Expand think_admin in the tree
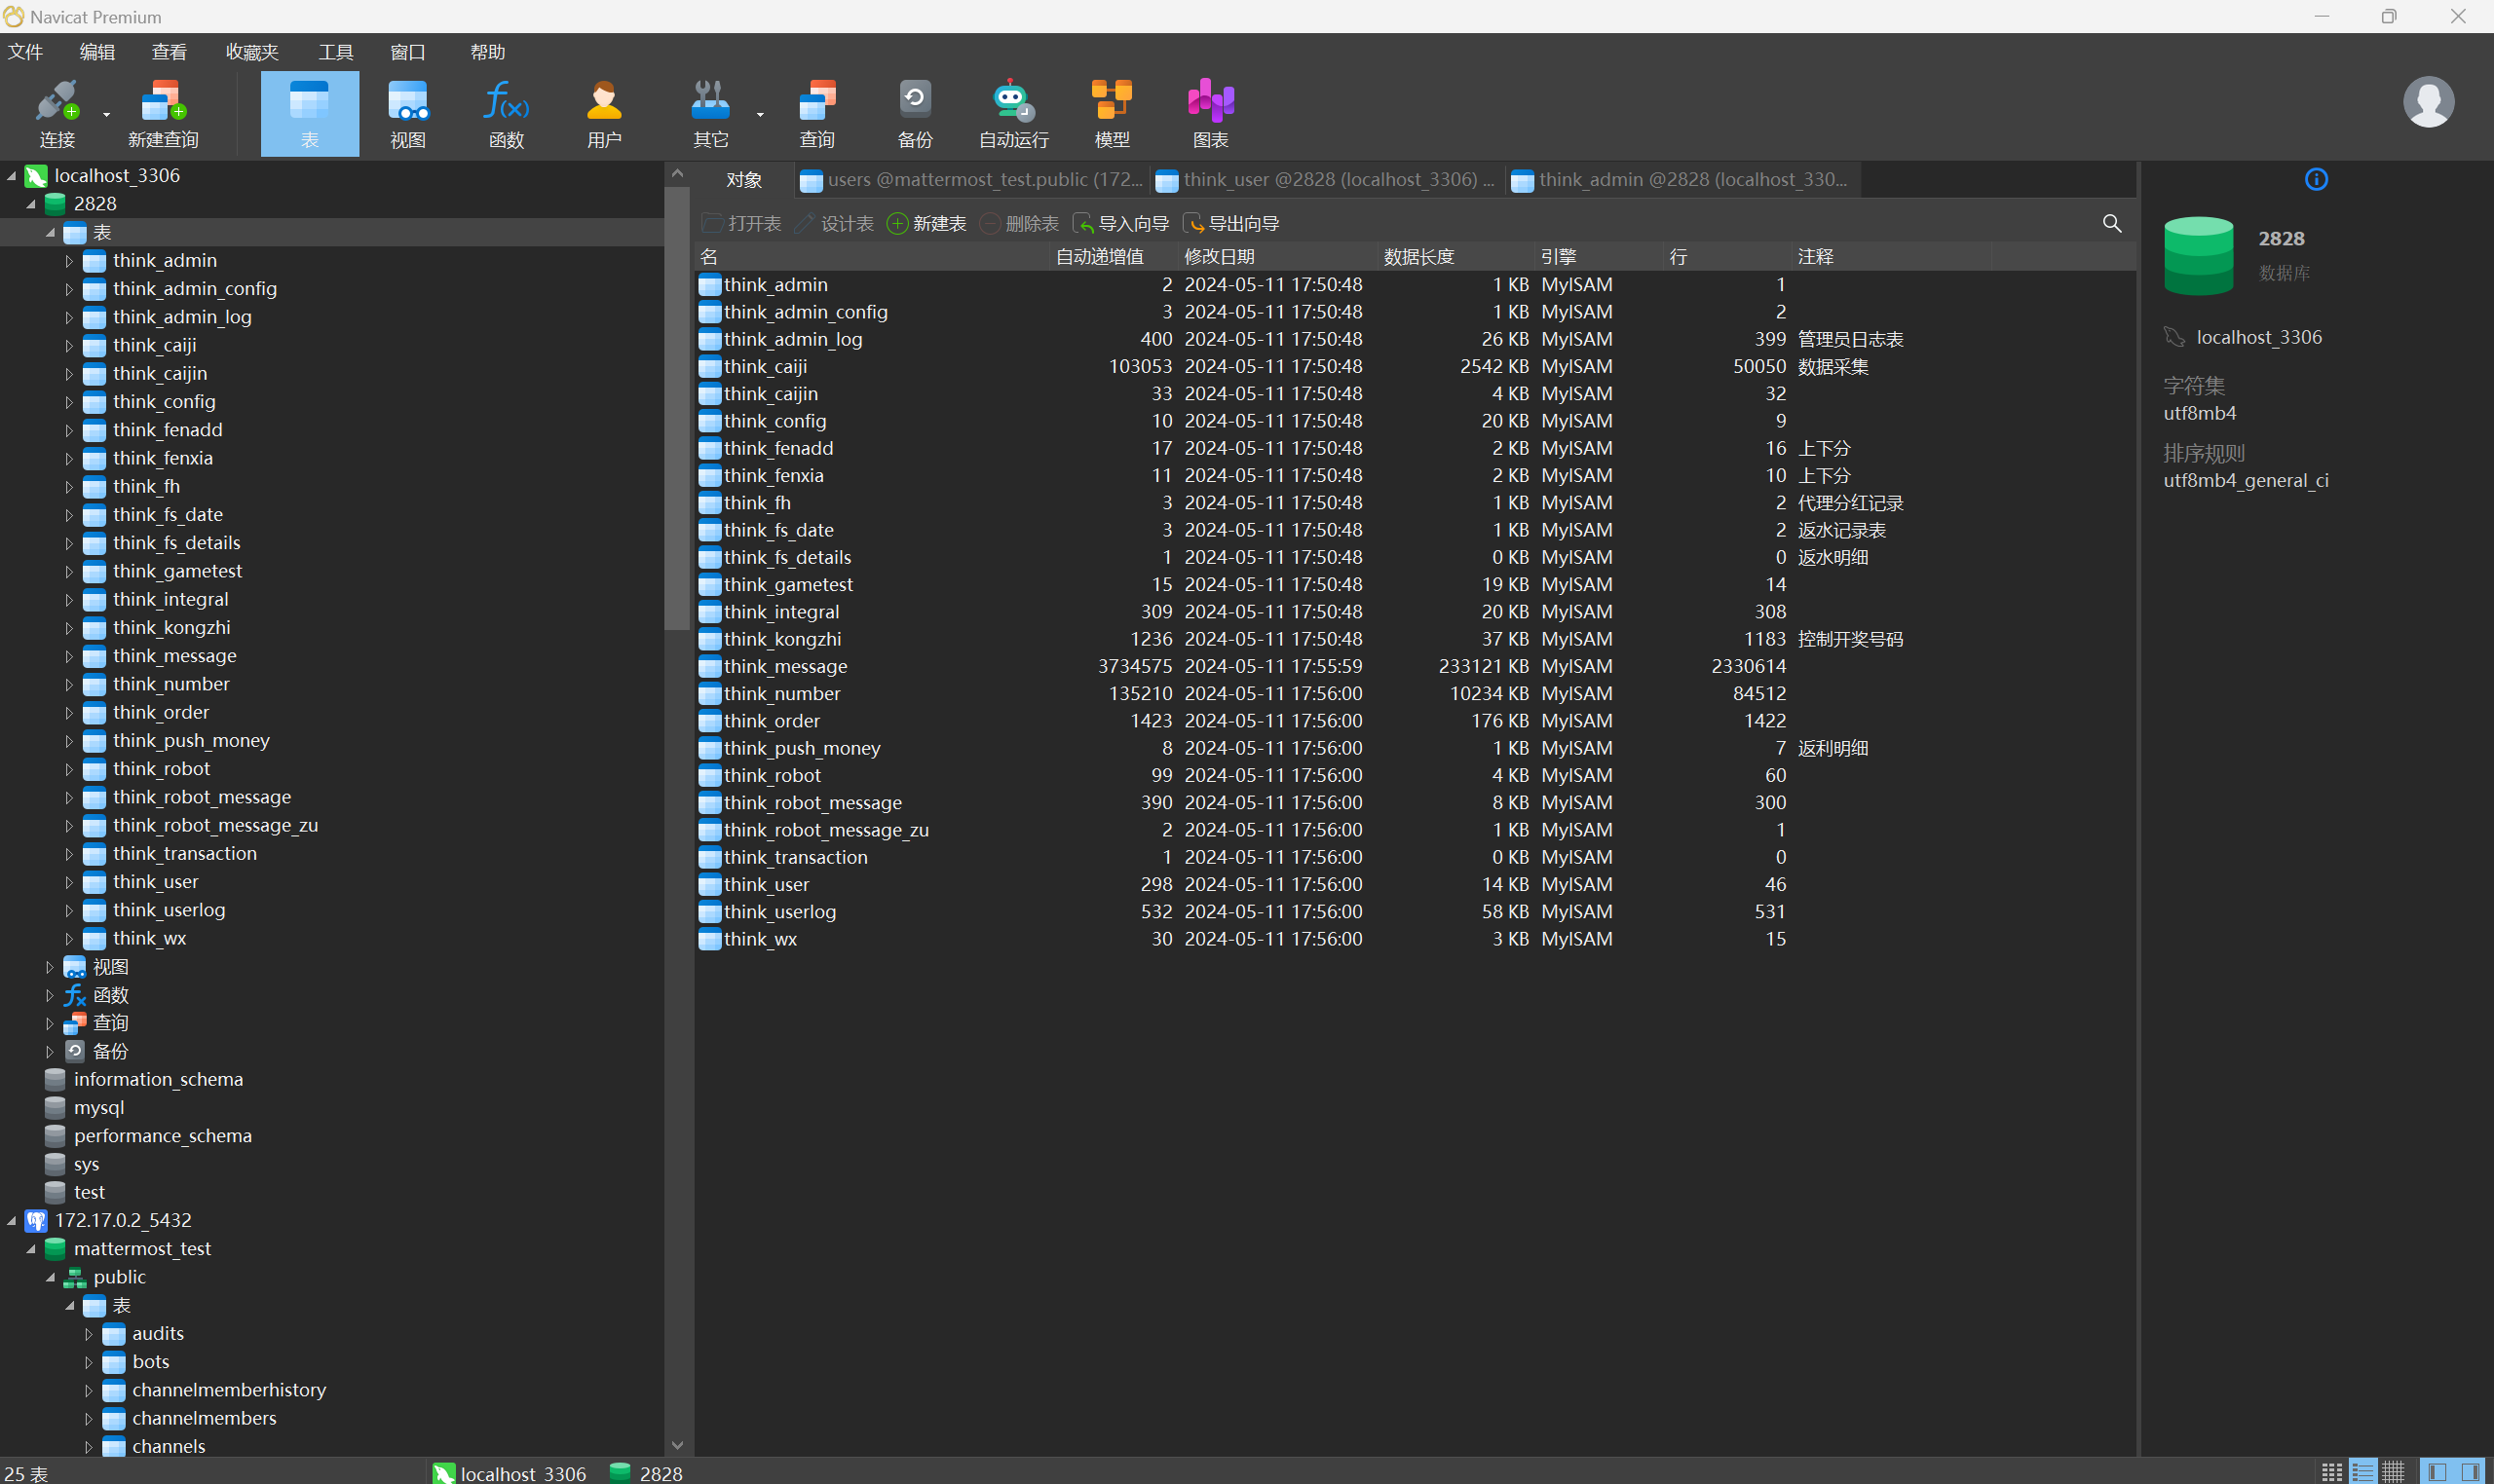 pyautogui.click(x=69, y=261)
